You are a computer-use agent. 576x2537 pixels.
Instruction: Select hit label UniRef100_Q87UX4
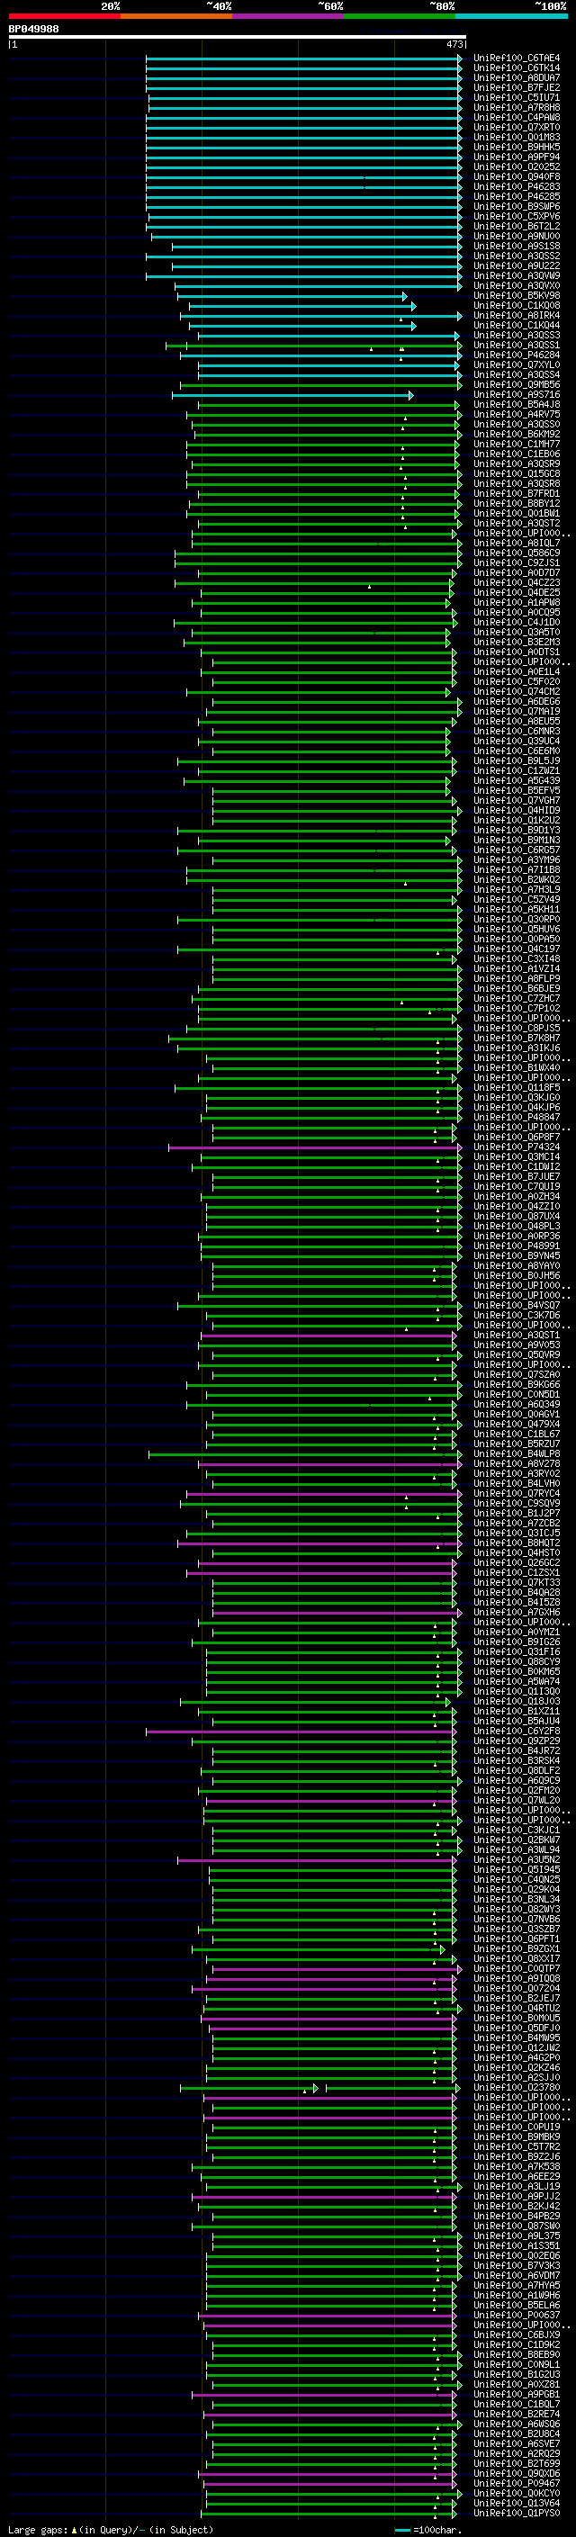point(517,1215)
